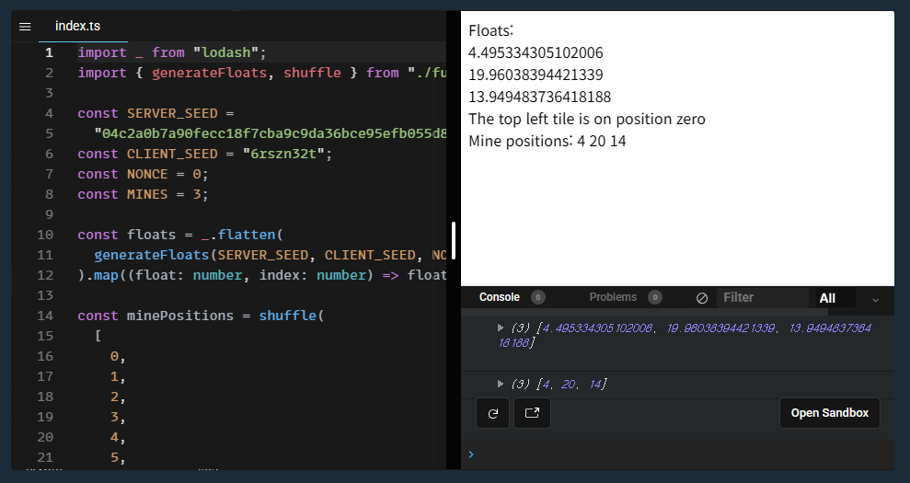
Task: Select the index.ts file tab
Action: click(78, 26)
